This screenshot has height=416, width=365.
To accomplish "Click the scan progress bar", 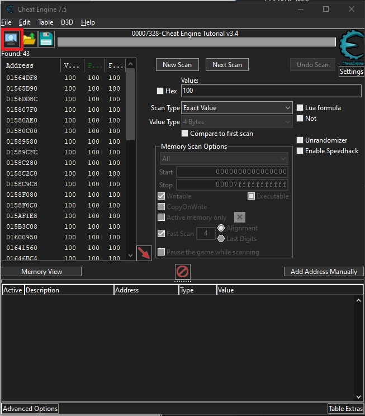I will click(197, 42).
